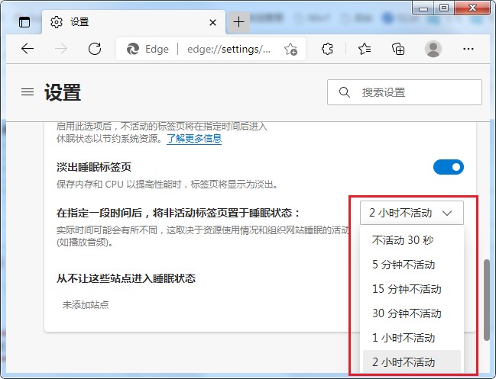This screenshot has height=379, width=496.
Task: Click the edge://settings address bar text
Action: click(229, 50)
